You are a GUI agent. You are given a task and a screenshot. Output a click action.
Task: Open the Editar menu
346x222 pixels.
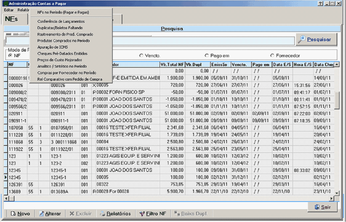[9, 10]
